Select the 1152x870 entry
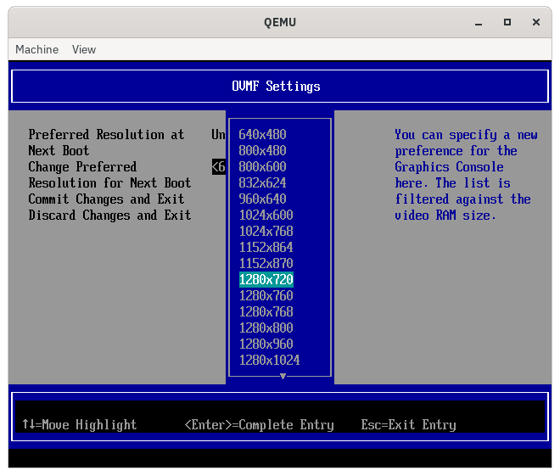Image resolution: width=560 pixels, height=476 pixels. click(266, 264)
